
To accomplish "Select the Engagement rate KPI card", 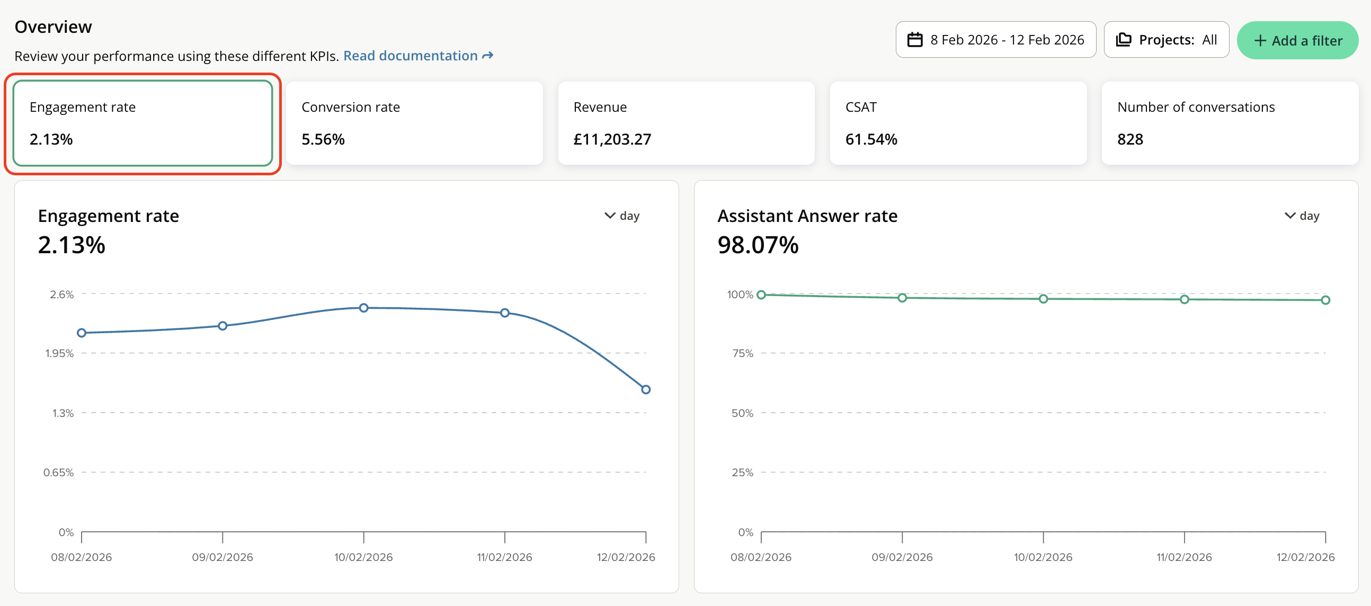I will click(x=143, y=123).
